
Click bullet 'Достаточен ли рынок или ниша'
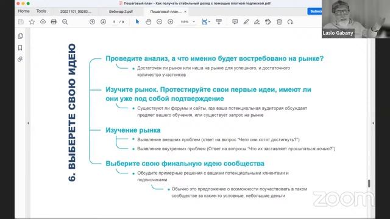tap(213, 71)
